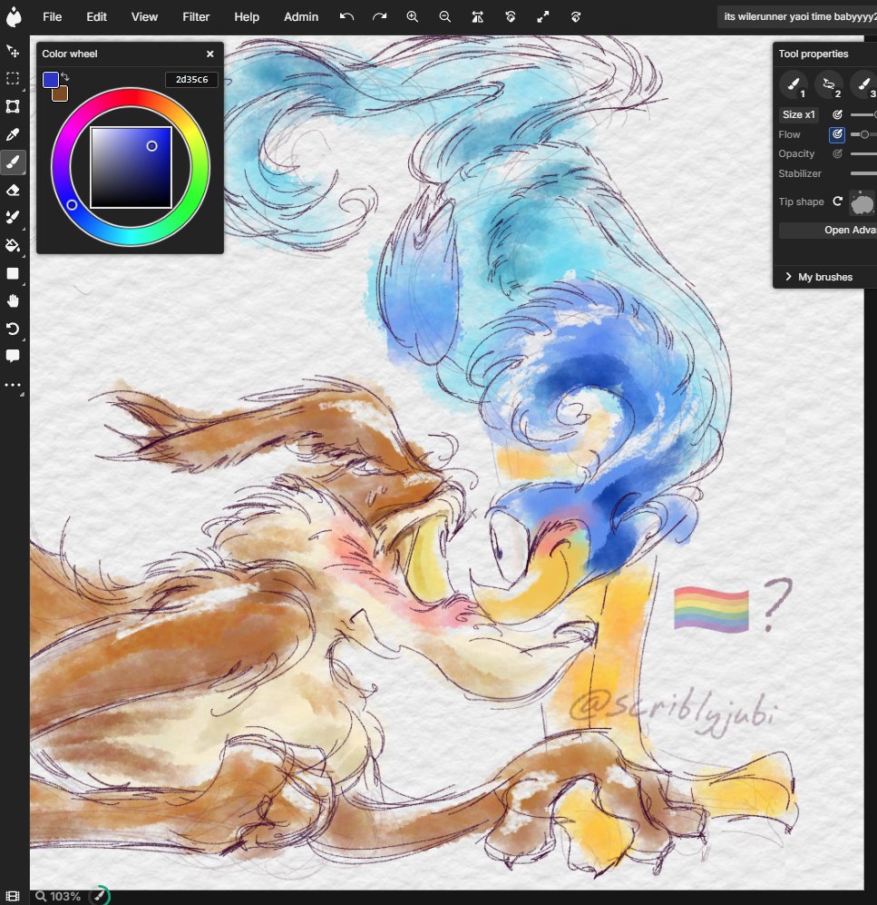Click the icon left of the fullscreen arrows
Viewport: 877px width, 905px height.
click(x=511, y=16)
